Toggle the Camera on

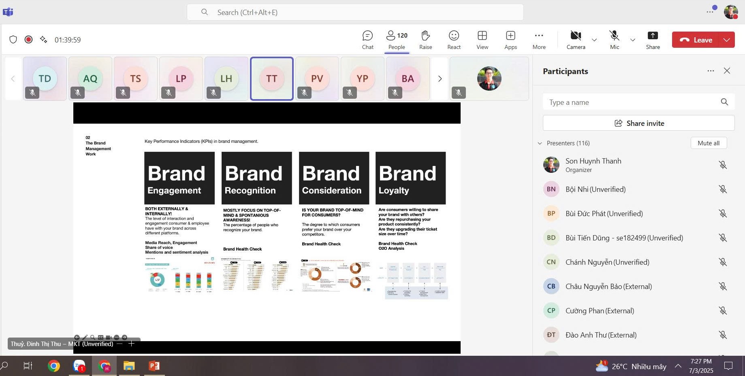click(x=576, y=40)
